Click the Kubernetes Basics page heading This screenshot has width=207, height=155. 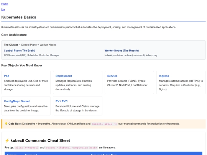pos(19,17)
